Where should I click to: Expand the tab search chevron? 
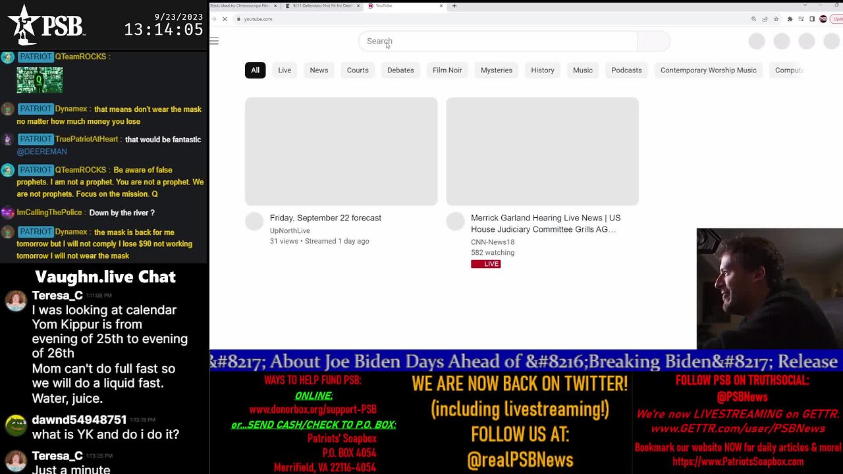[x=804, y=5]
